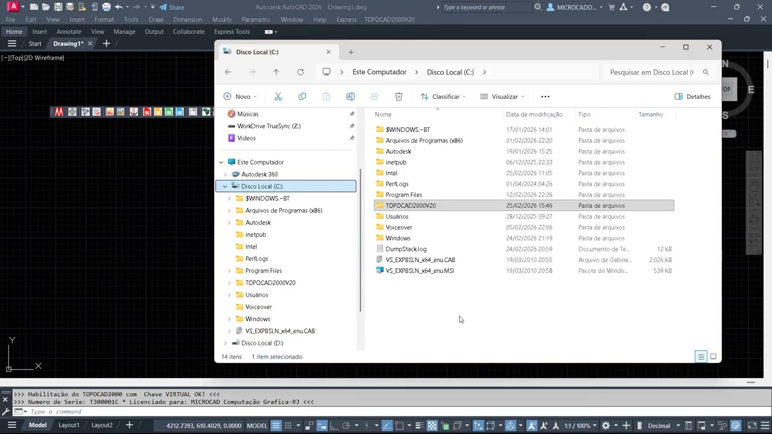This screenshot has width=772, height=434.
Task: Select the Voiceover folder in file list
Action: pos(399,227)
